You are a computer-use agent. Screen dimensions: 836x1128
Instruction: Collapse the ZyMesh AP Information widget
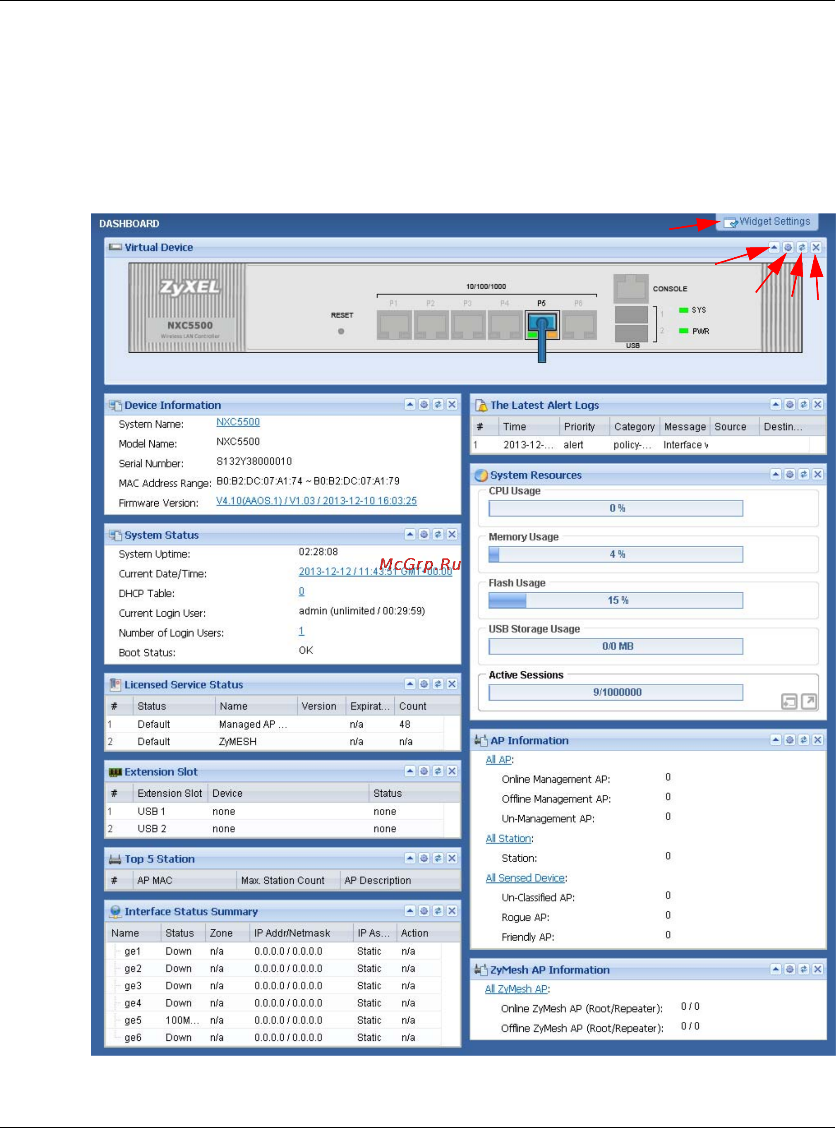[776, 969]
